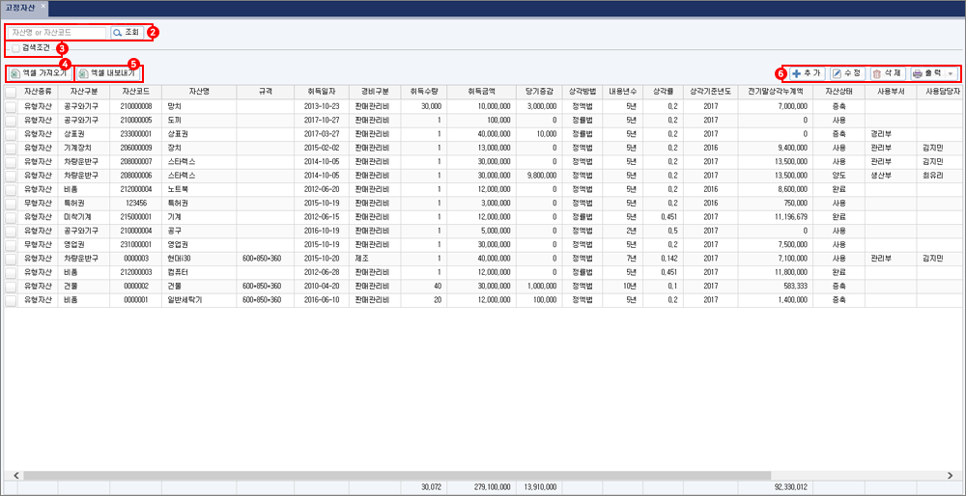The height and width of the screenshot is (496, 966).
Task: Click the 조회 search magnifier button
Action: coord(127,32)
